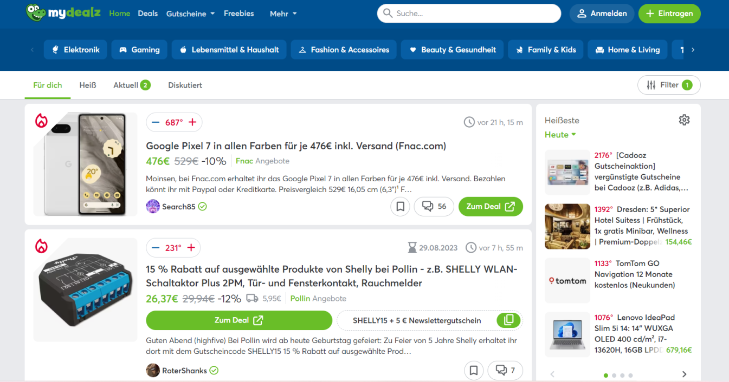Expand the Mehr menu
729x382 pixels.
[x=283, y=14]
